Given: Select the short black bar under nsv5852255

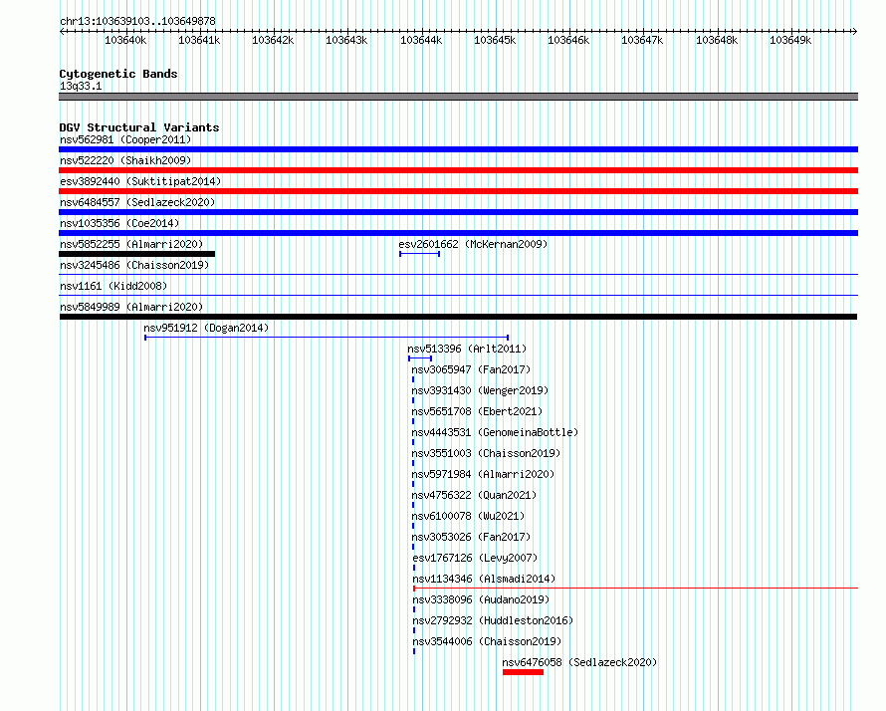Looking at the screenshot, I should (136, 254).
